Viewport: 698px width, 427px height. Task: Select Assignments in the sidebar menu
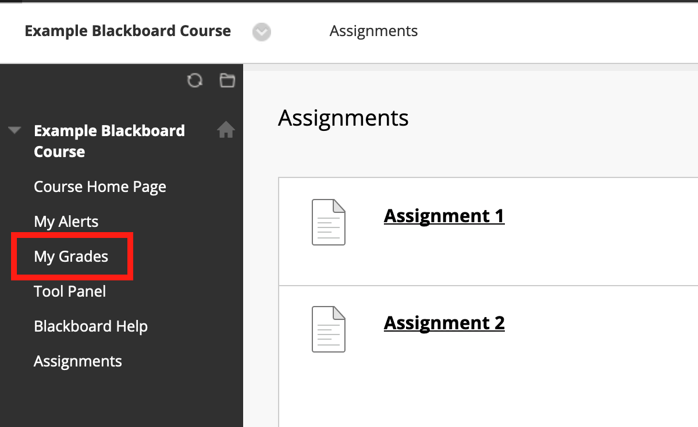pyautogui.click(x=78, y=361)
